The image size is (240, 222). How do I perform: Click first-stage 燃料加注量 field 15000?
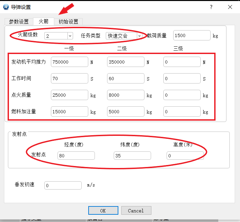click(x=69, y=112)
